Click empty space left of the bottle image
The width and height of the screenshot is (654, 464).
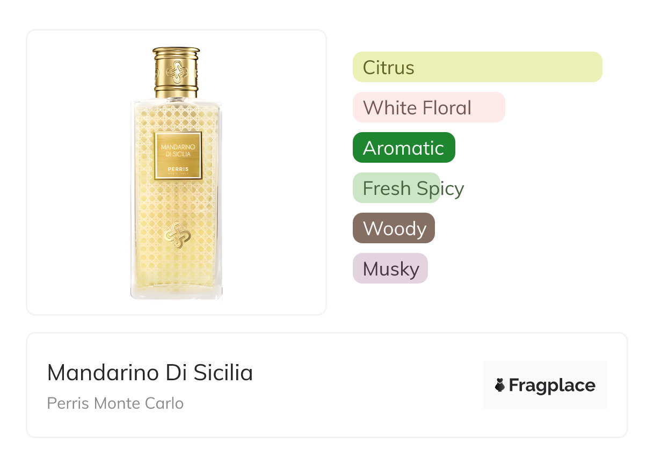coord(75,172)
